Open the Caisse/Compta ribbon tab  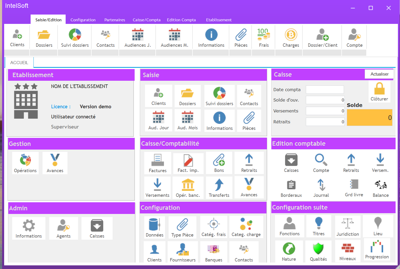[x=147, y=20]
